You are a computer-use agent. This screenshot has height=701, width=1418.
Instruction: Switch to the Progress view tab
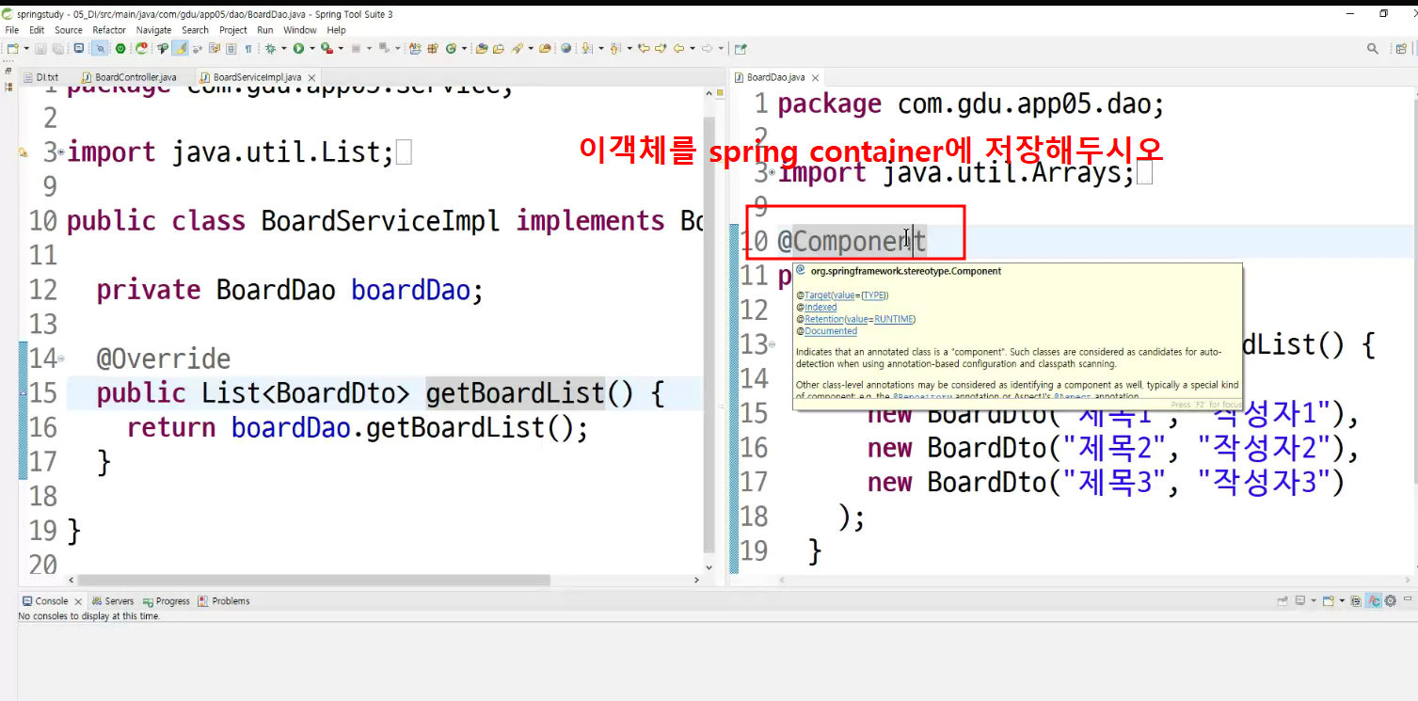point(166,601)
